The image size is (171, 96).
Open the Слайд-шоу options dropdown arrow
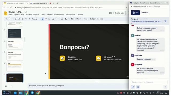127,13
